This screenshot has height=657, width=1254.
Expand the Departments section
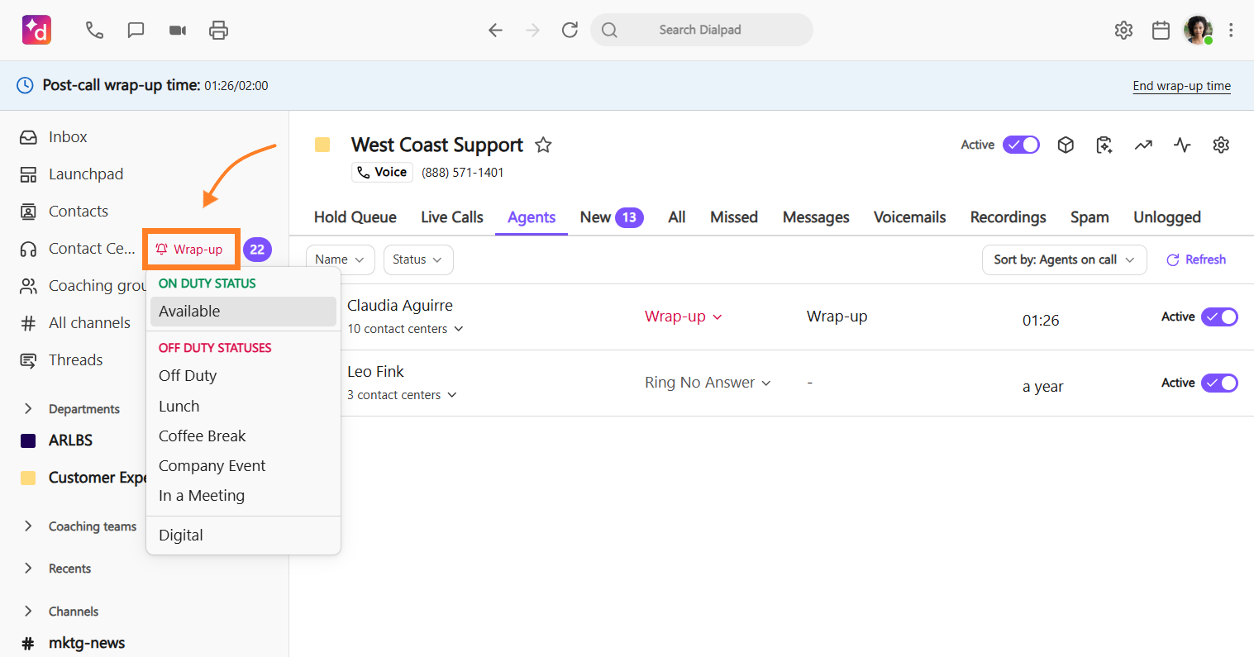click(28, 409)
